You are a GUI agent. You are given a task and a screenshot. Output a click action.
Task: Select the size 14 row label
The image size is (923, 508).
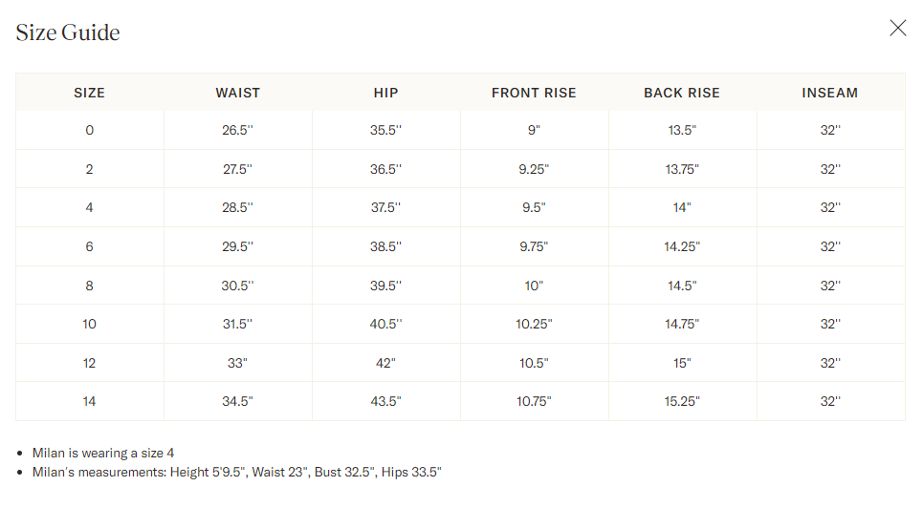[90, 402]
